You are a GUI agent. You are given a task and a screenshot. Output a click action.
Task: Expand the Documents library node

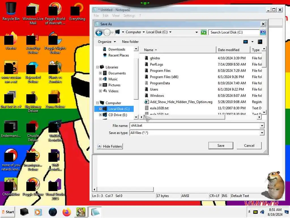[100, 73]
